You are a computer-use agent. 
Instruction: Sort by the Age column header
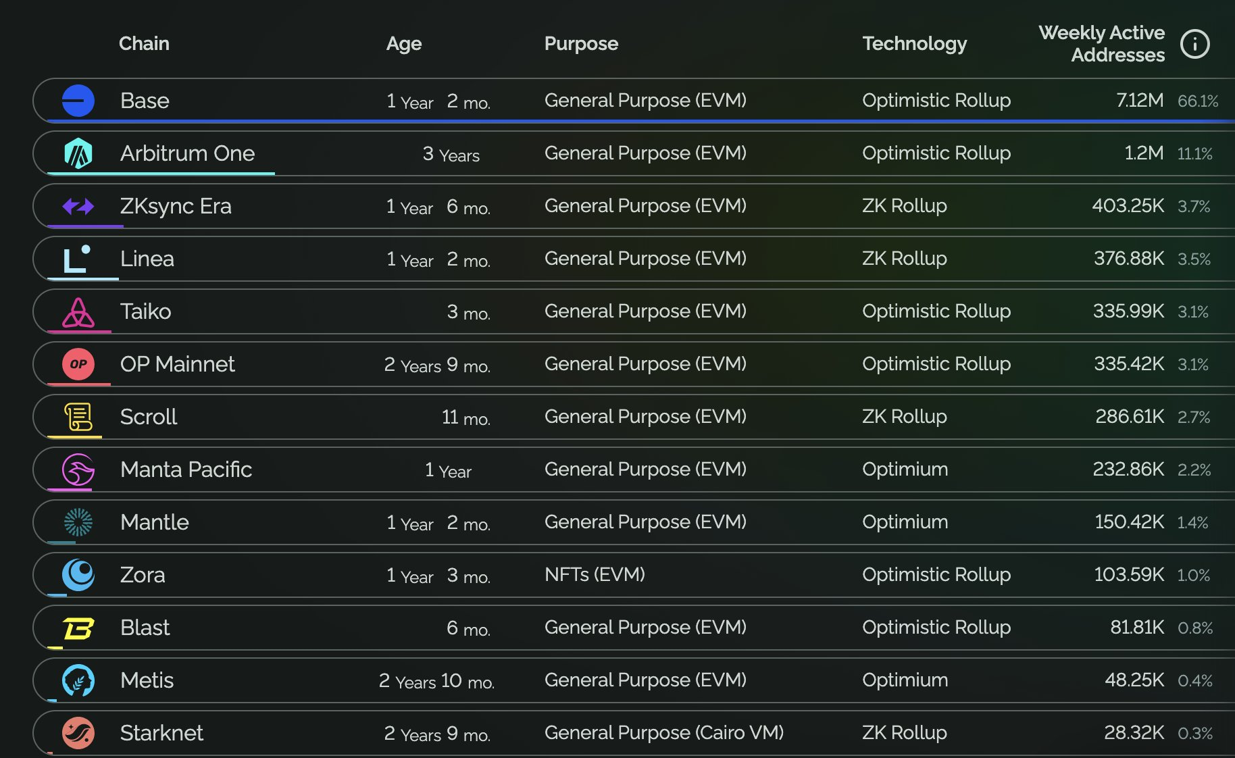click(x=403, y=44)
